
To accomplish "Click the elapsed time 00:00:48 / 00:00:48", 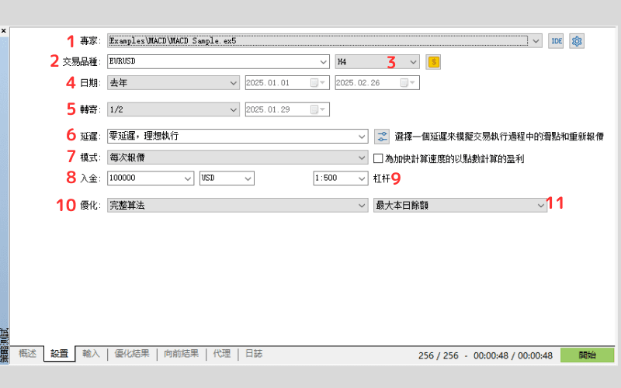I will [x=513, y=355].
